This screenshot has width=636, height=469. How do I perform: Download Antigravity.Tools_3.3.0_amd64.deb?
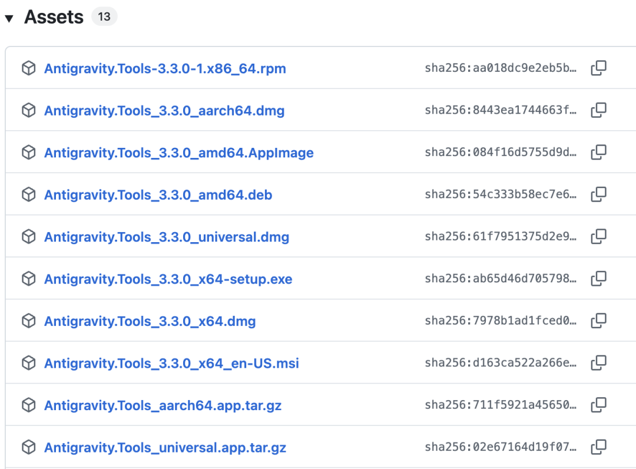158,195
